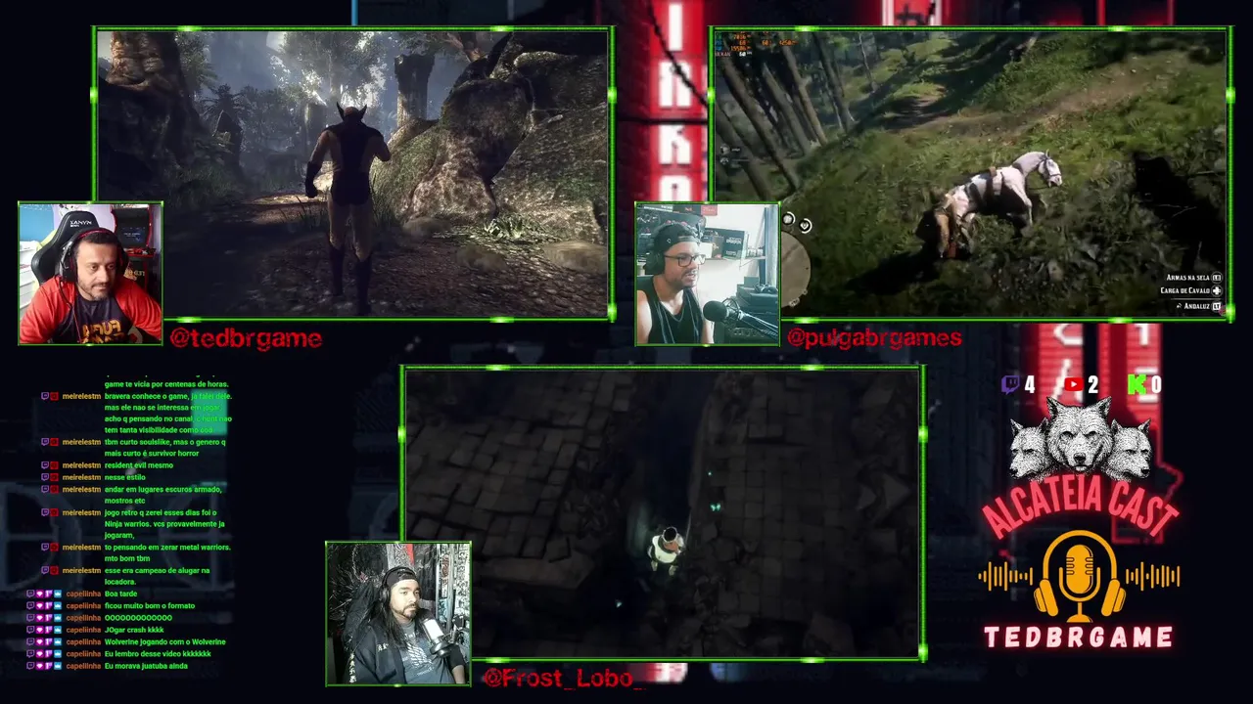This screenshot has height=704, width=1253.
Task: Click the 'Carga de Cavalo' d-pad icon
Action: point(1217,291)
